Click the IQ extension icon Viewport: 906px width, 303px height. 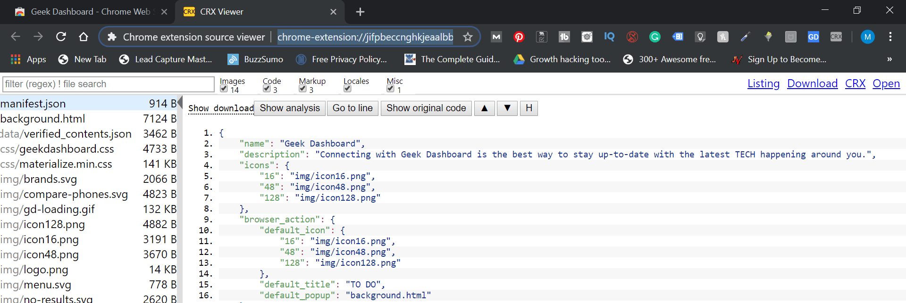click(x=609, y=37)
